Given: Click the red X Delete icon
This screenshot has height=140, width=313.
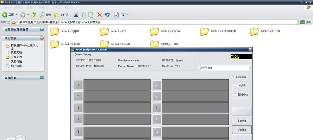Looking at the screenshot, I should click(x=100, y=15).
